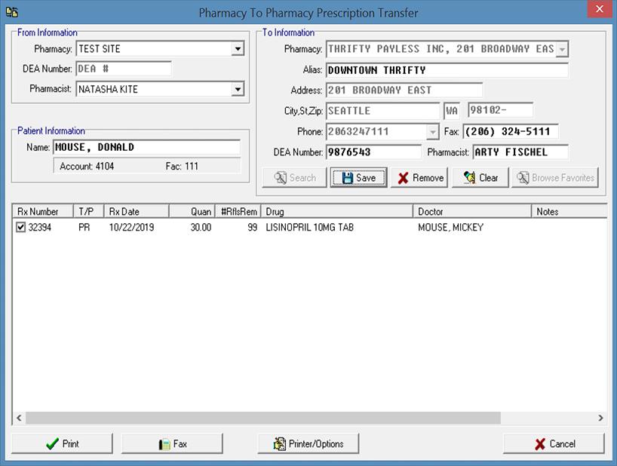Click the Alias field DOWNTOWN THRIFTY
The width and height of the screenshot is (617, 466).
(x=446, y=70)
